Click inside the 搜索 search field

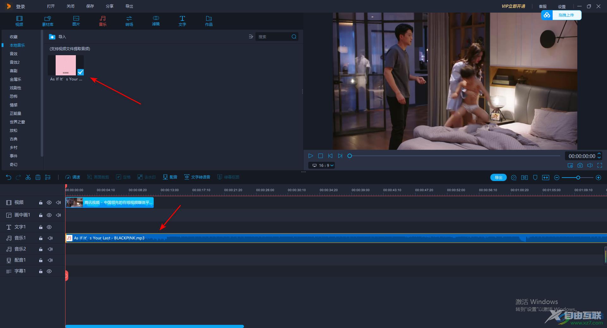(x=273, y=37)
